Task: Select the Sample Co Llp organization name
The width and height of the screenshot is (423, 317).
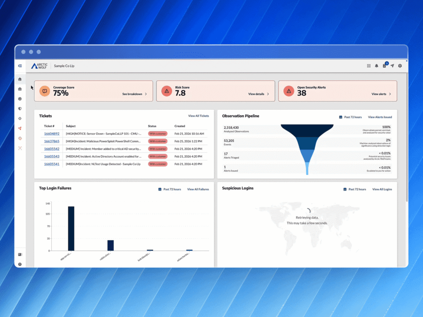Action: 64,66
